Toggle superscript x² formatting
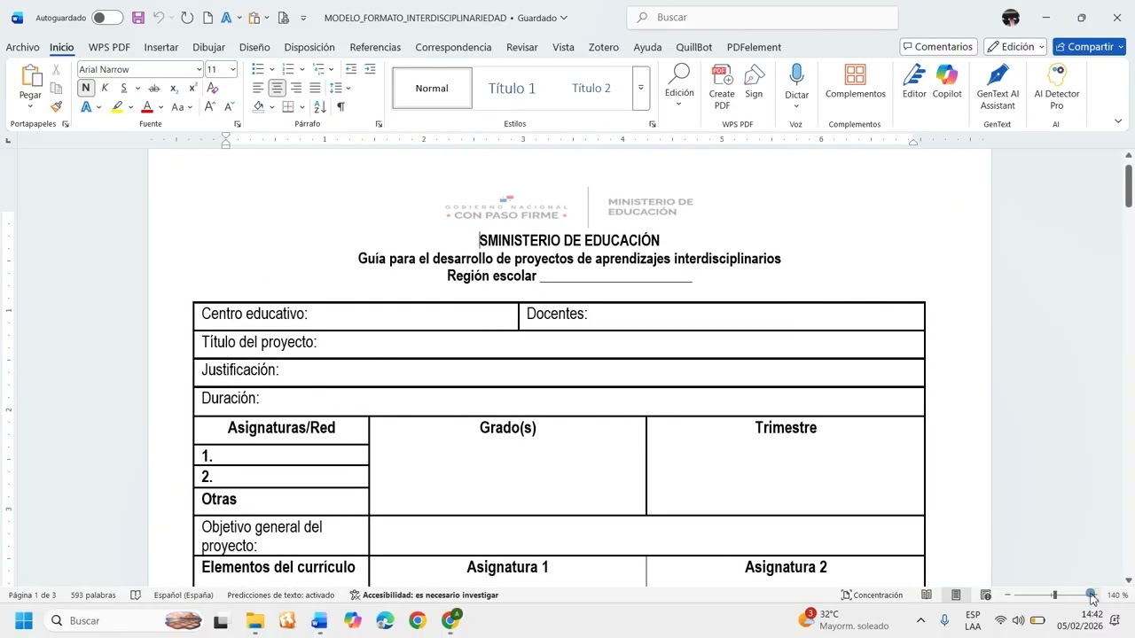This screenshot has width=1135, height=638. coord(192,88)
